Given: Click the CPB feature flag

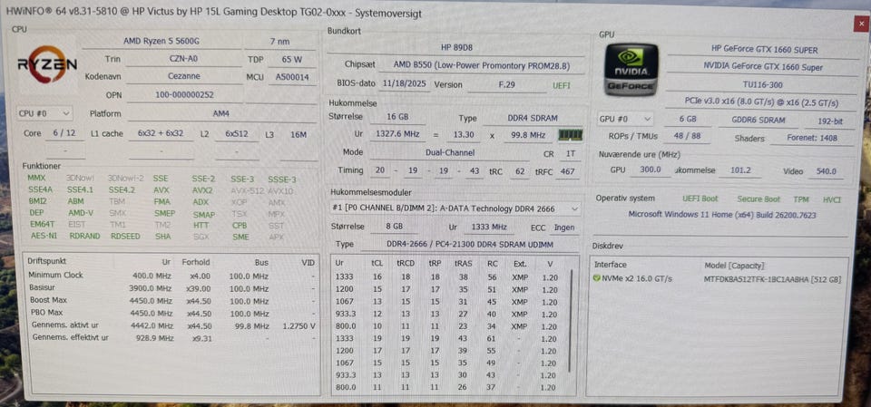Looking at the screenshot, I should [x=240, y=226].
